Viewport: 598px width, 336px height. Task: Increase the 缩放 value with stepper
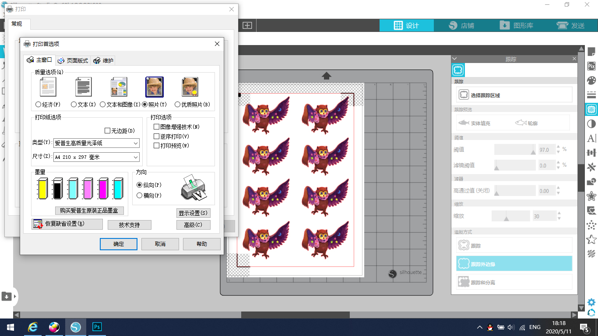pyautogui.click(x=558, y=213)
